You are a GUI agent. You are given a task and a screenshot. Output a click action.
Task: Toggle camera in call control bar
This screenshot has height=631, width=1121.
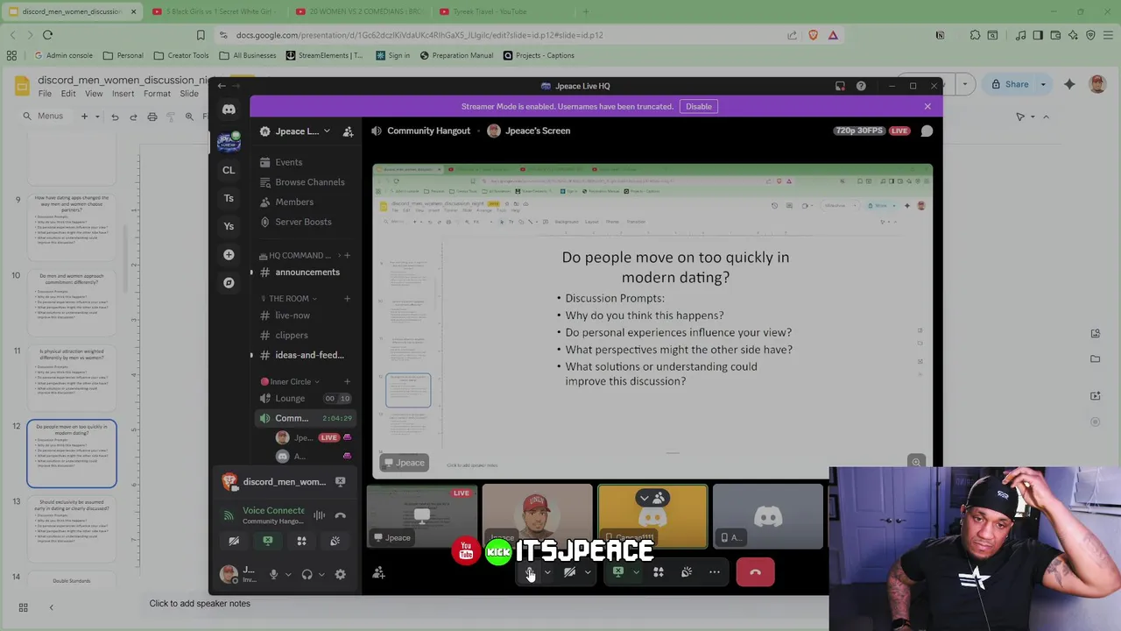coord(569,572)
